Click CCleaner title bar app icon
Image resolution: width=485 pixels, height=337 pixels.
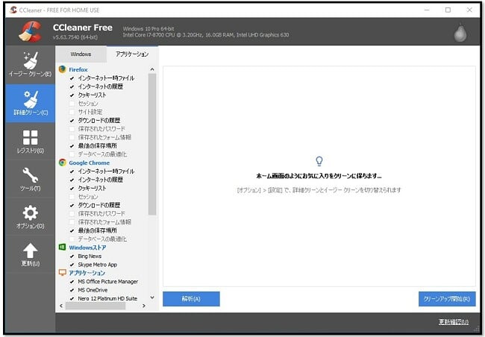(x=13, y=10)
